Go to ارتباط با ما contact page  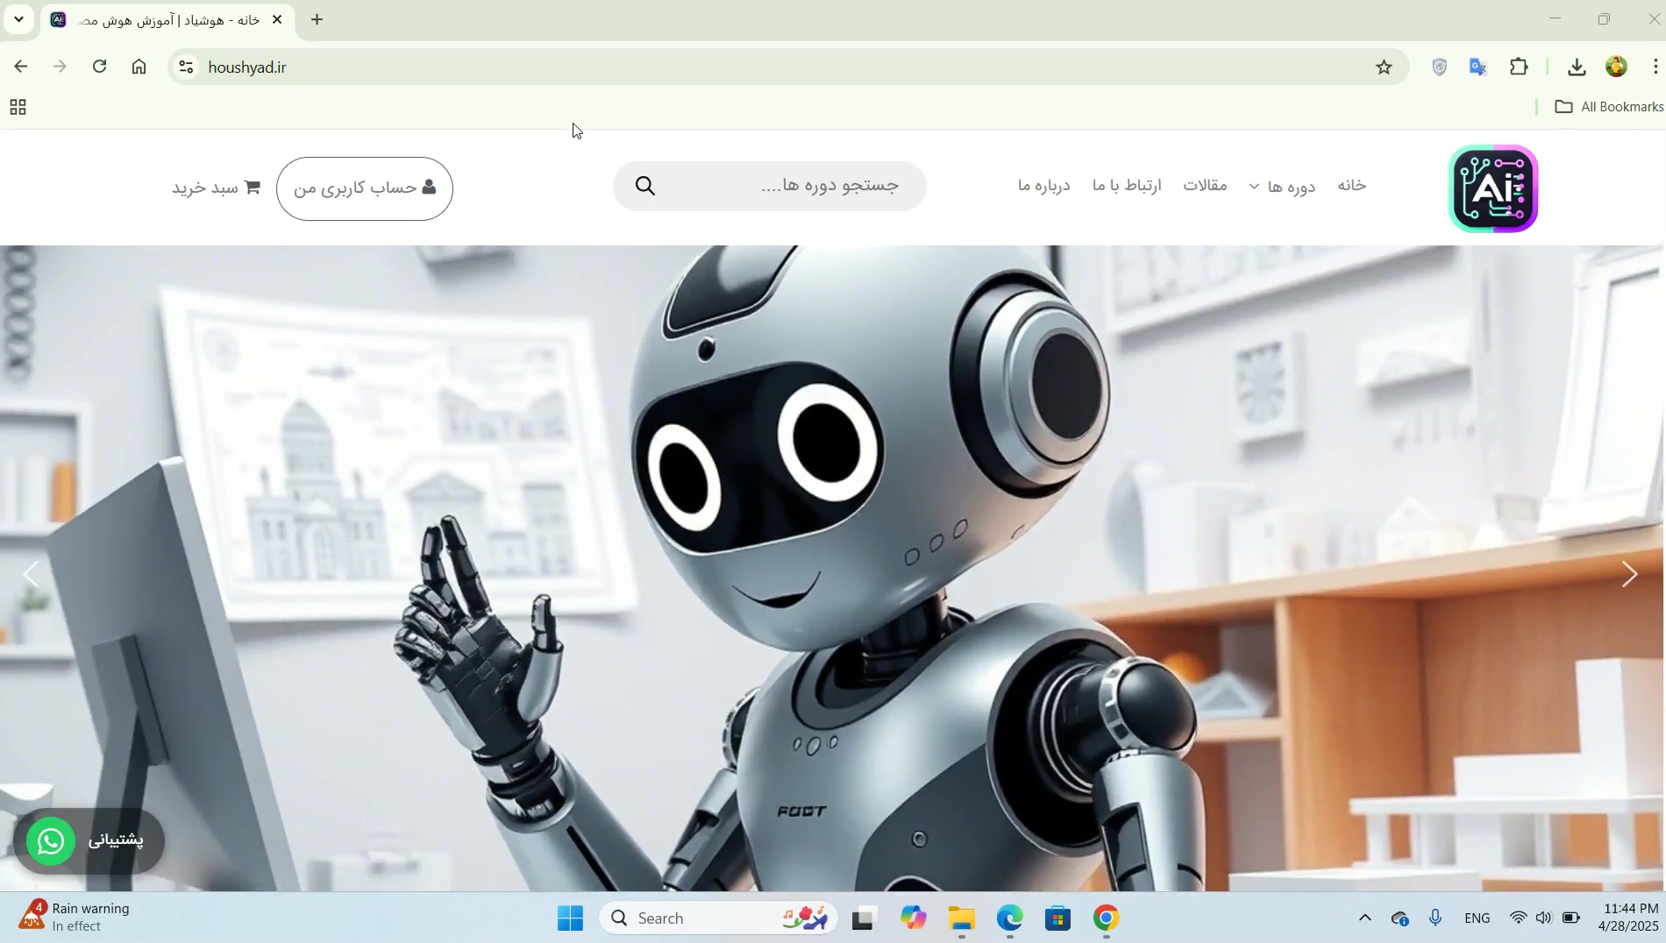tap(1127, 186)
